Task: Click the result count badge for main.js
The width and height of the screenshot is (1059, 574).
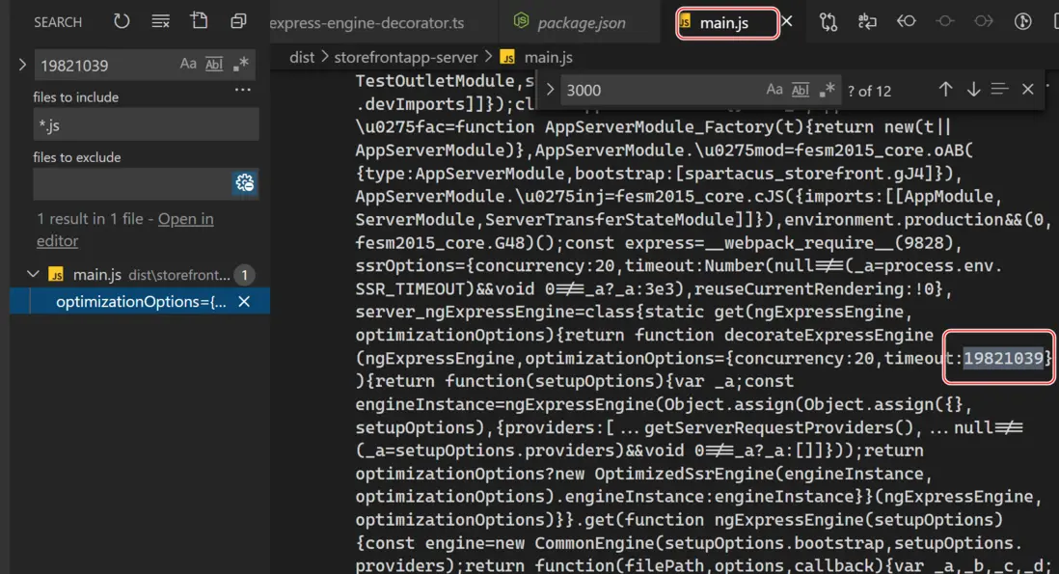Action: tap(244, 275)
